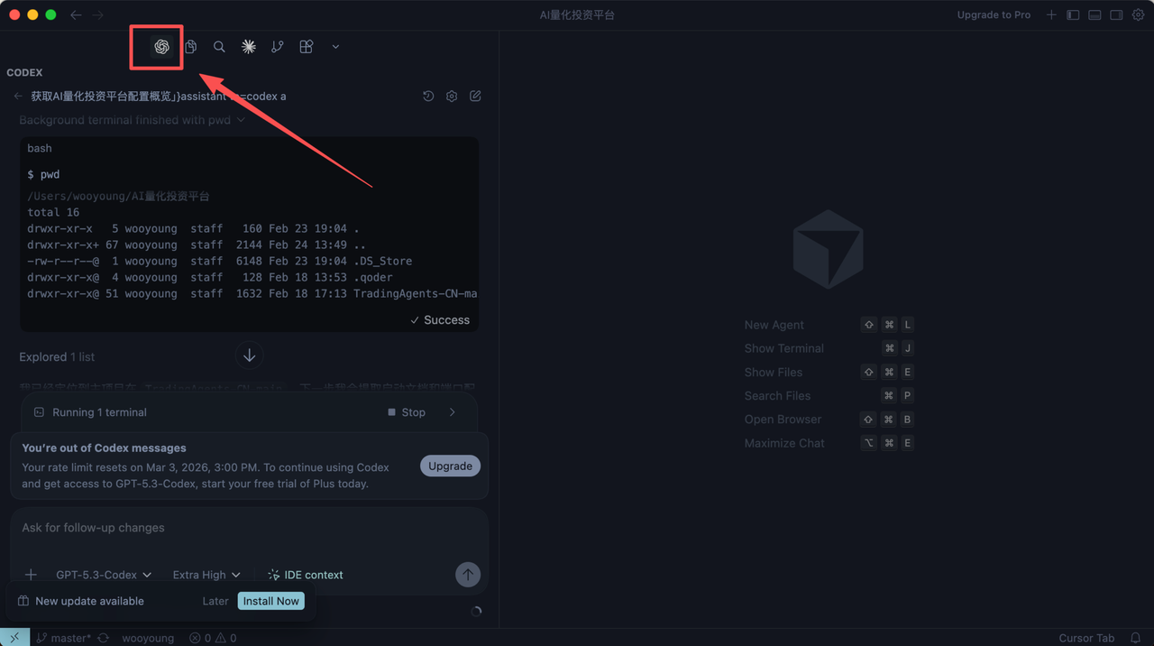The width and height of the screenshot is (1154, 646).
Task: Click the Explored 1 list entry
Action: 57,356
